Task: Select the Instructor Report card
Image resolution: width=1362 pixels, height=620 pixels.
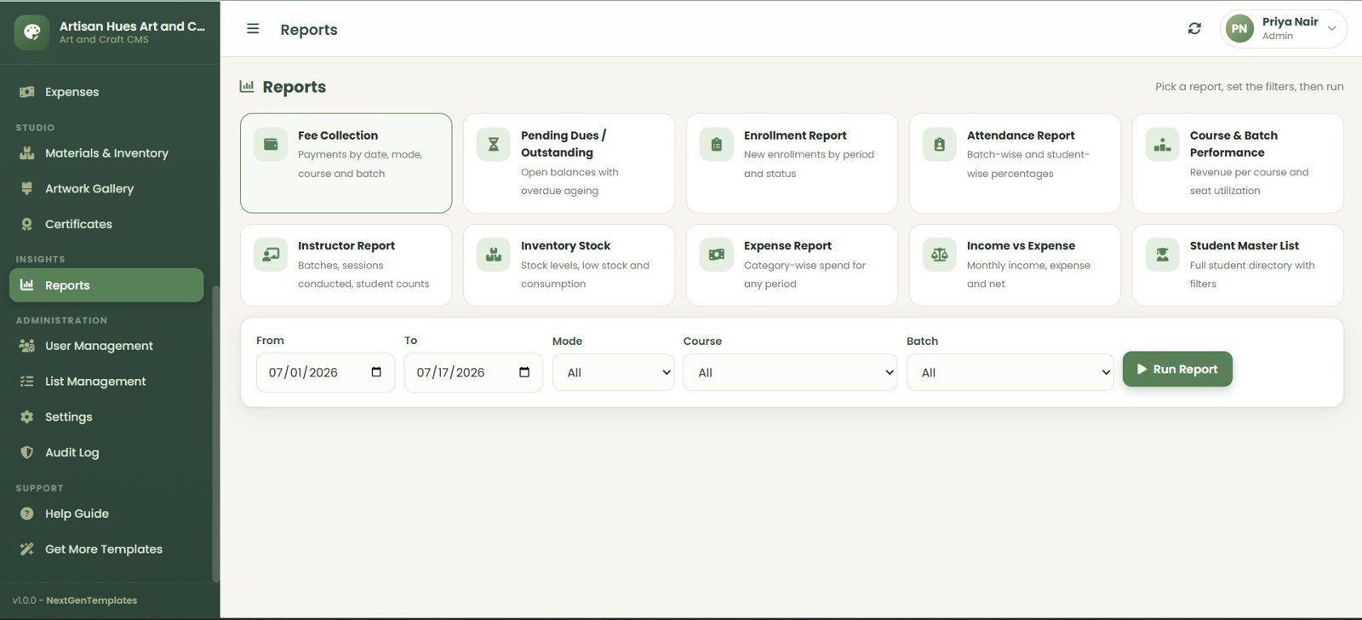Action: coord(346,265)
